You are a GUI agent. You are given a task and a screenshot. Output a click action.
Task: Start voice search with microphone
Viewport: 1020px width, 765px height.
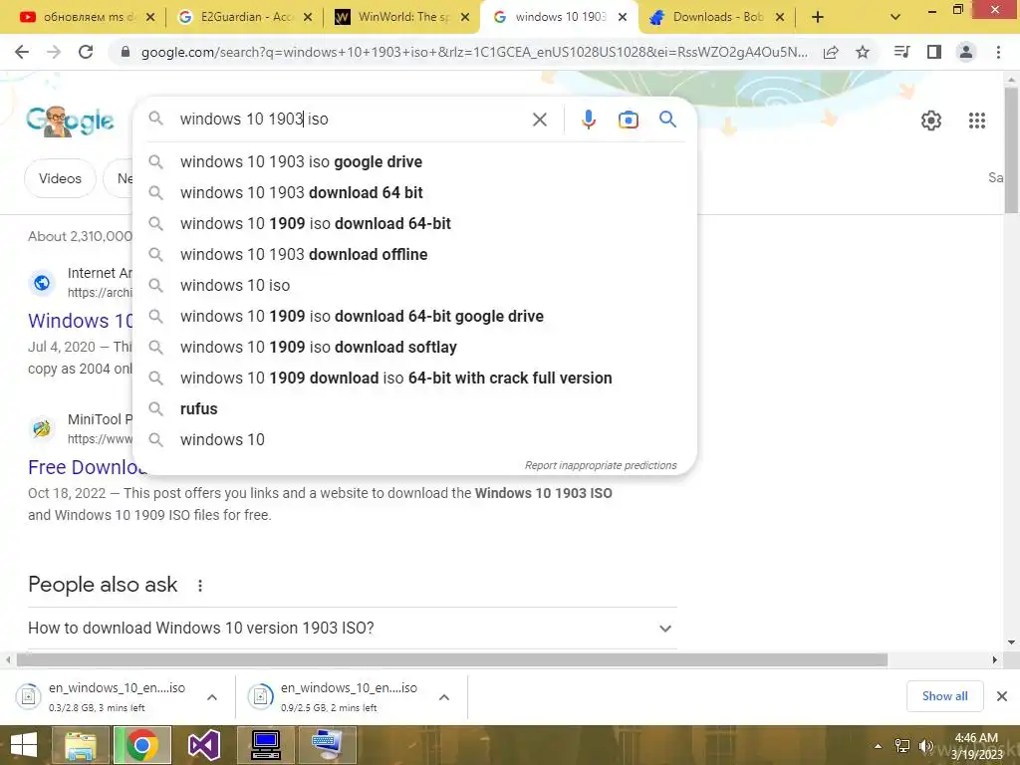(588, 120)
